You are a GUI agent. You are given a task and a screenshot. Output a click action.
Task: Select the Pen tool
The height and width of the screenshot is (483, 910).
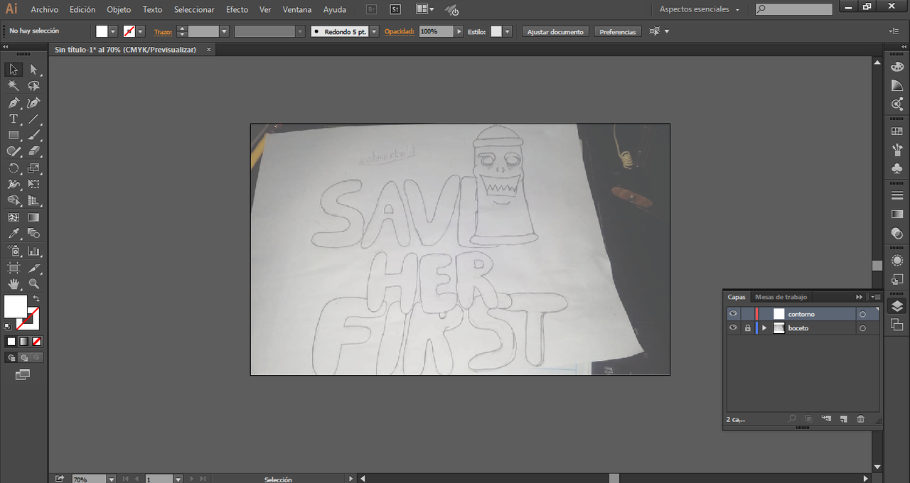pyautogui.click(x=14, y=103)
